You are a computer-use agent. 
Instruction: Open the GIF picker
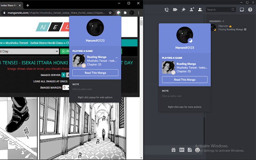[182, 150]
